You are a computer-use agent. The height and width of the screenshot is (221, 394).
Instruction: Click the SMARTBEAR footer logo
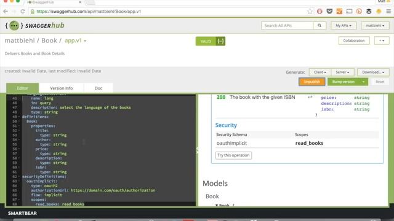click(22, 213)
